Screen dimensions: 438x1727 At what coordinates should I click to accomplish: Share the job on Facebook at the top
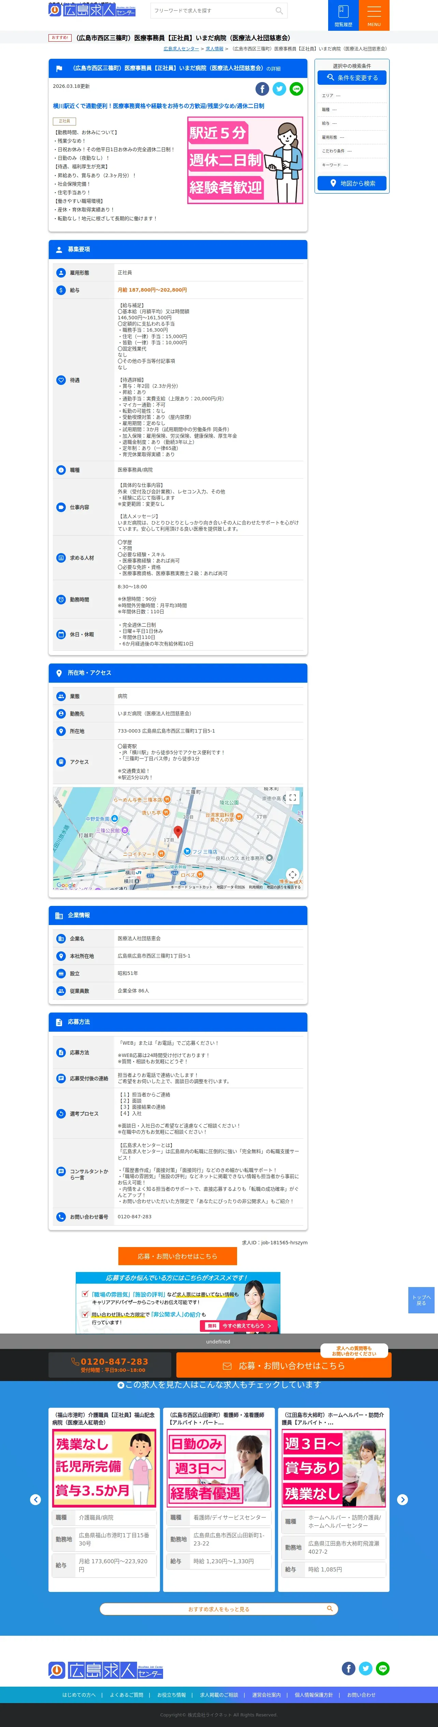(x=262, y=89)
